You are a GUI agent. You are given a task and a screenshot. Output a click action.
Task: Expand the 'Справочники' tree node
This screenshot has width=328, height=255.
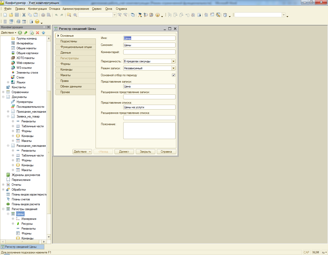[x=3, y=92]
